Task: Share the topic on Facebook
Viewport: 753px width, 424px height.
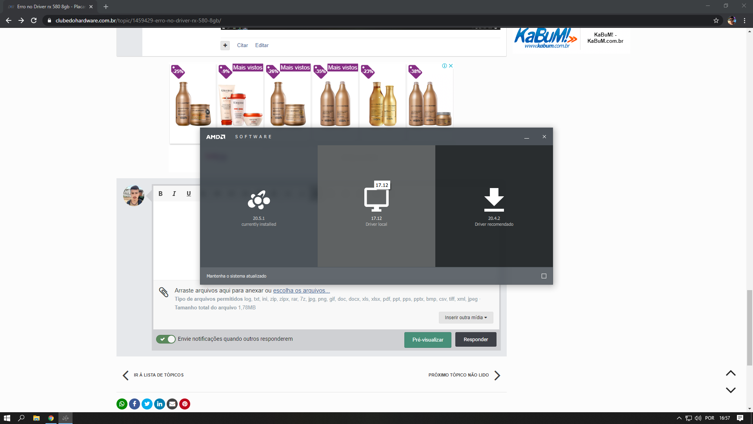Action: [135, 404]
